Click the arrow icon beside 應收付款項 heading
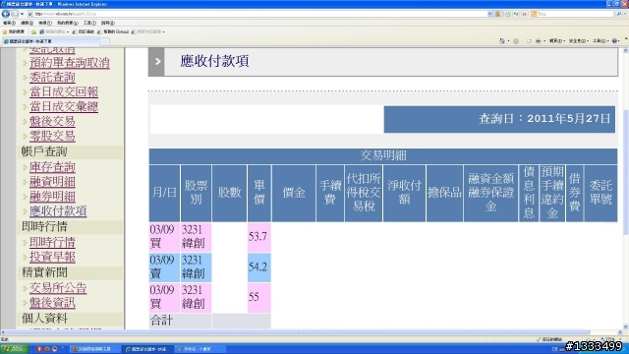Image resolution: width=629 pixels, height=354 pixels. 156,62
